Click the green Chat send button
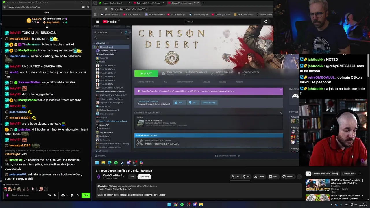Screen dimensions: 370x208 pyautogui.click(x=86, y=195)
